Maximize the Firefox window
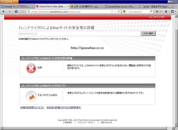Viewport: 178px width, 130px height. point(172,2)
